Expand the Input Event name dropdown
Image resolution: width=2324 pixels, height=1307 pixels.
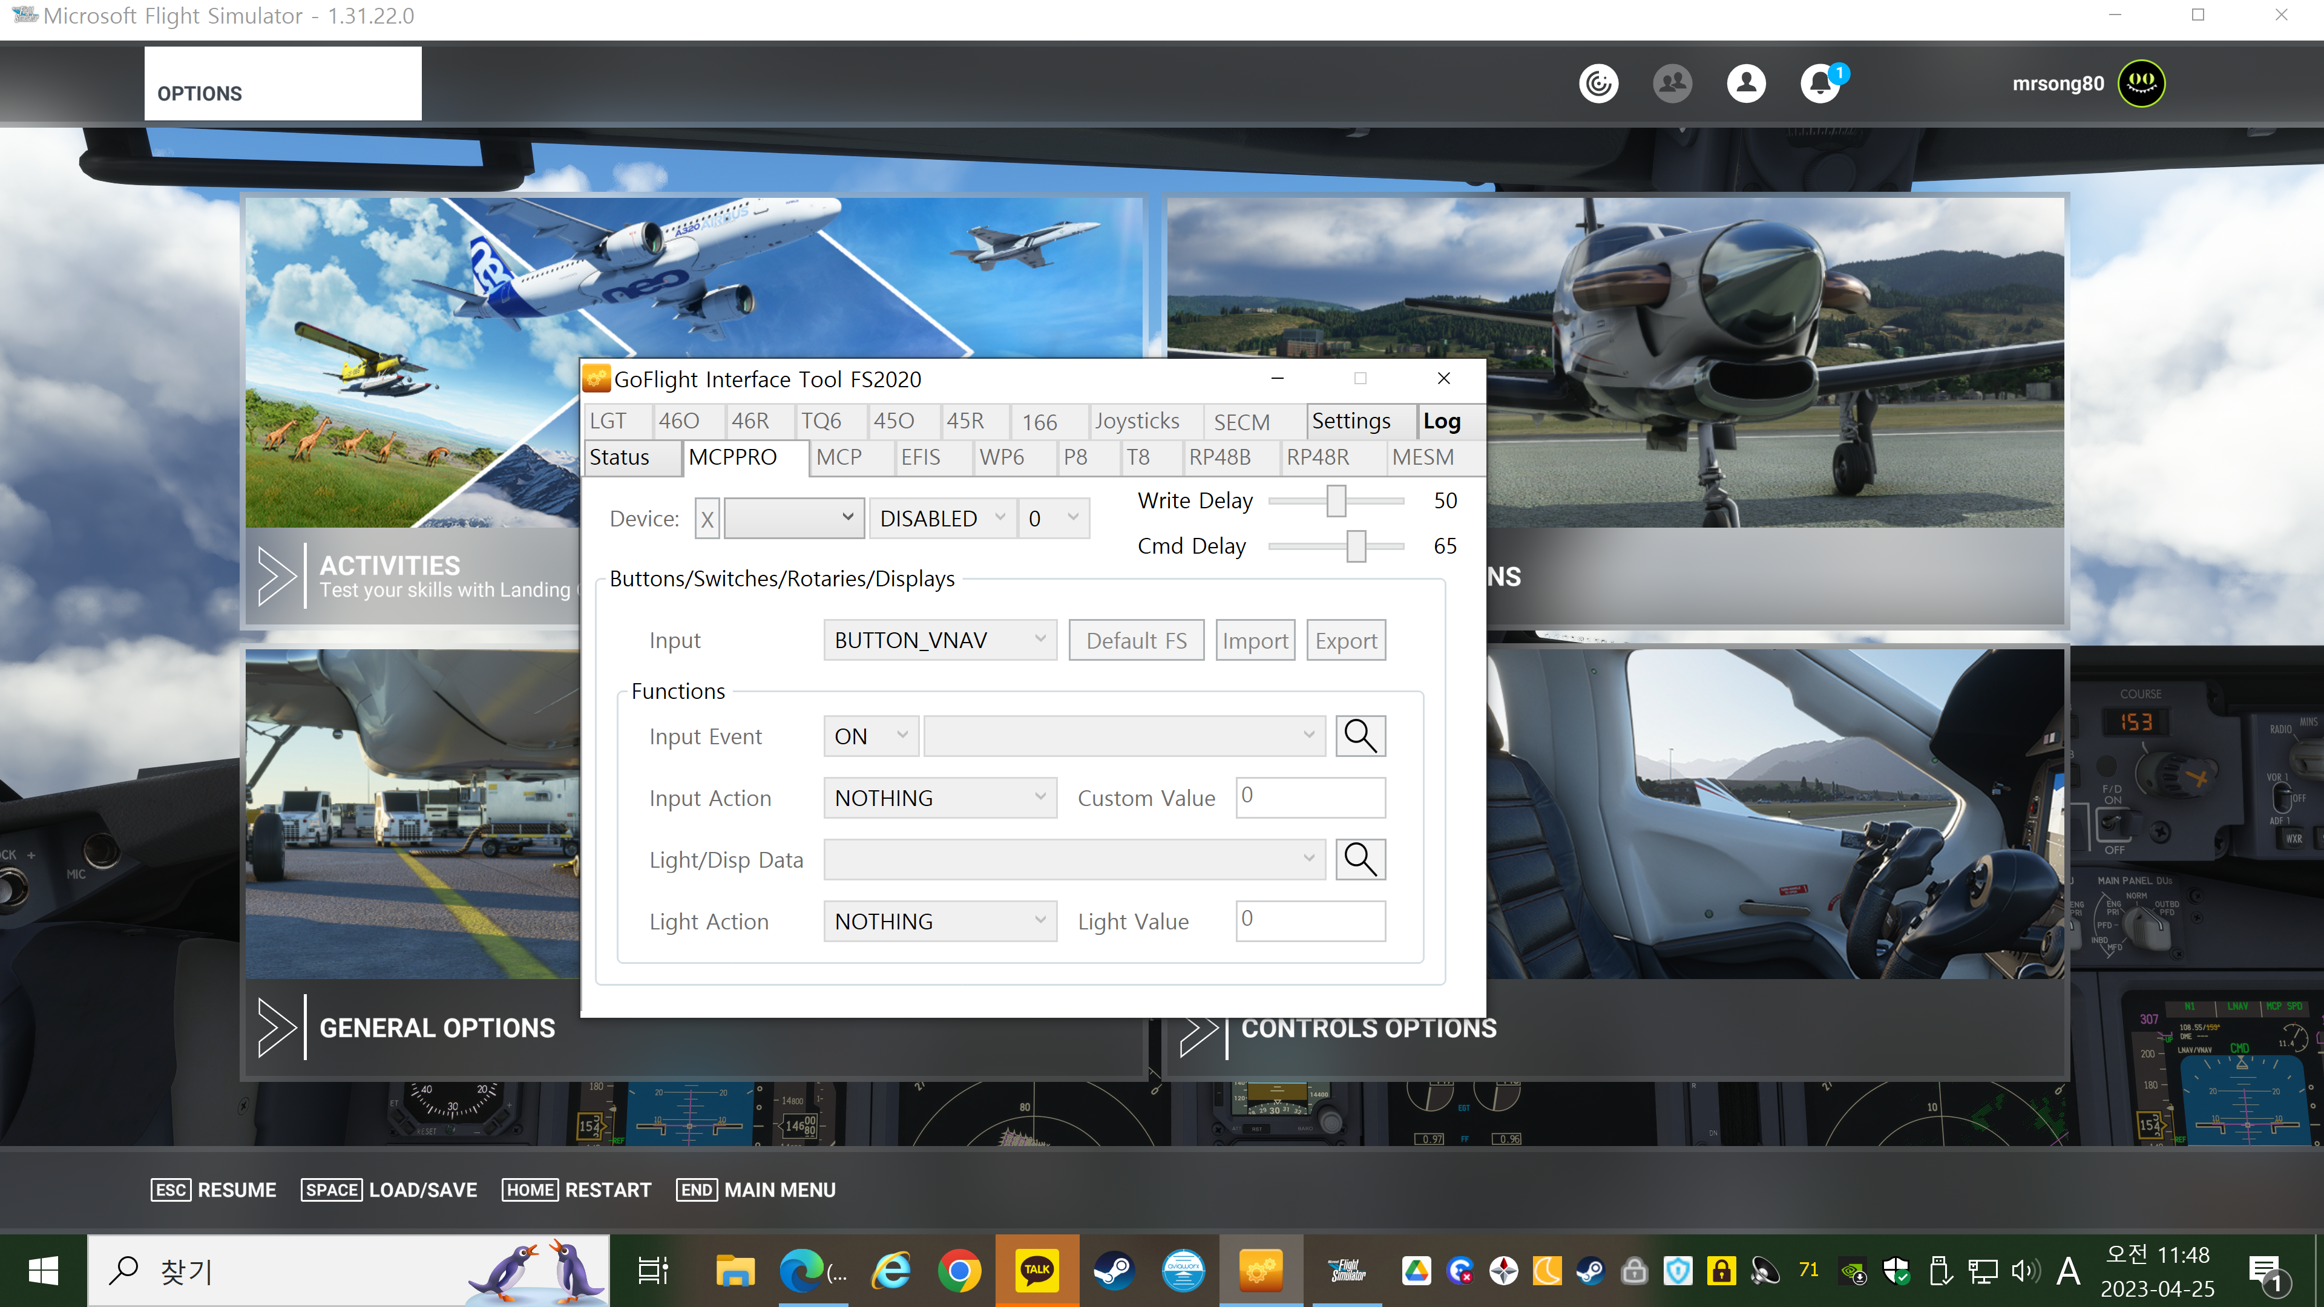pos(1124,736)
